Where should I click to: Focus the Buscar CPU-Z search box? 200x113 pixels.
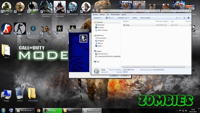coord(176,11)
